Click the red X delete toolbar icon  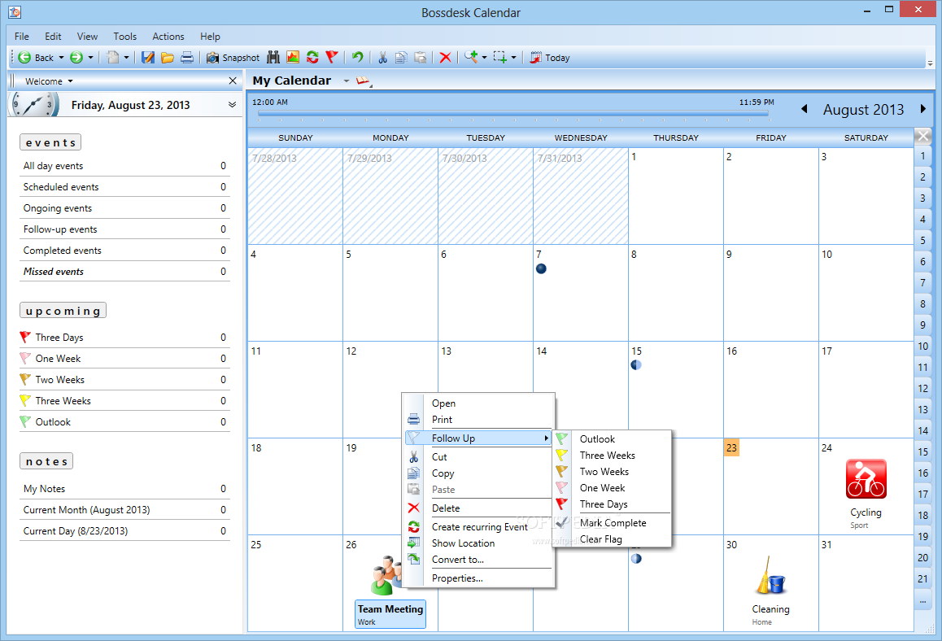pos(445,58)
